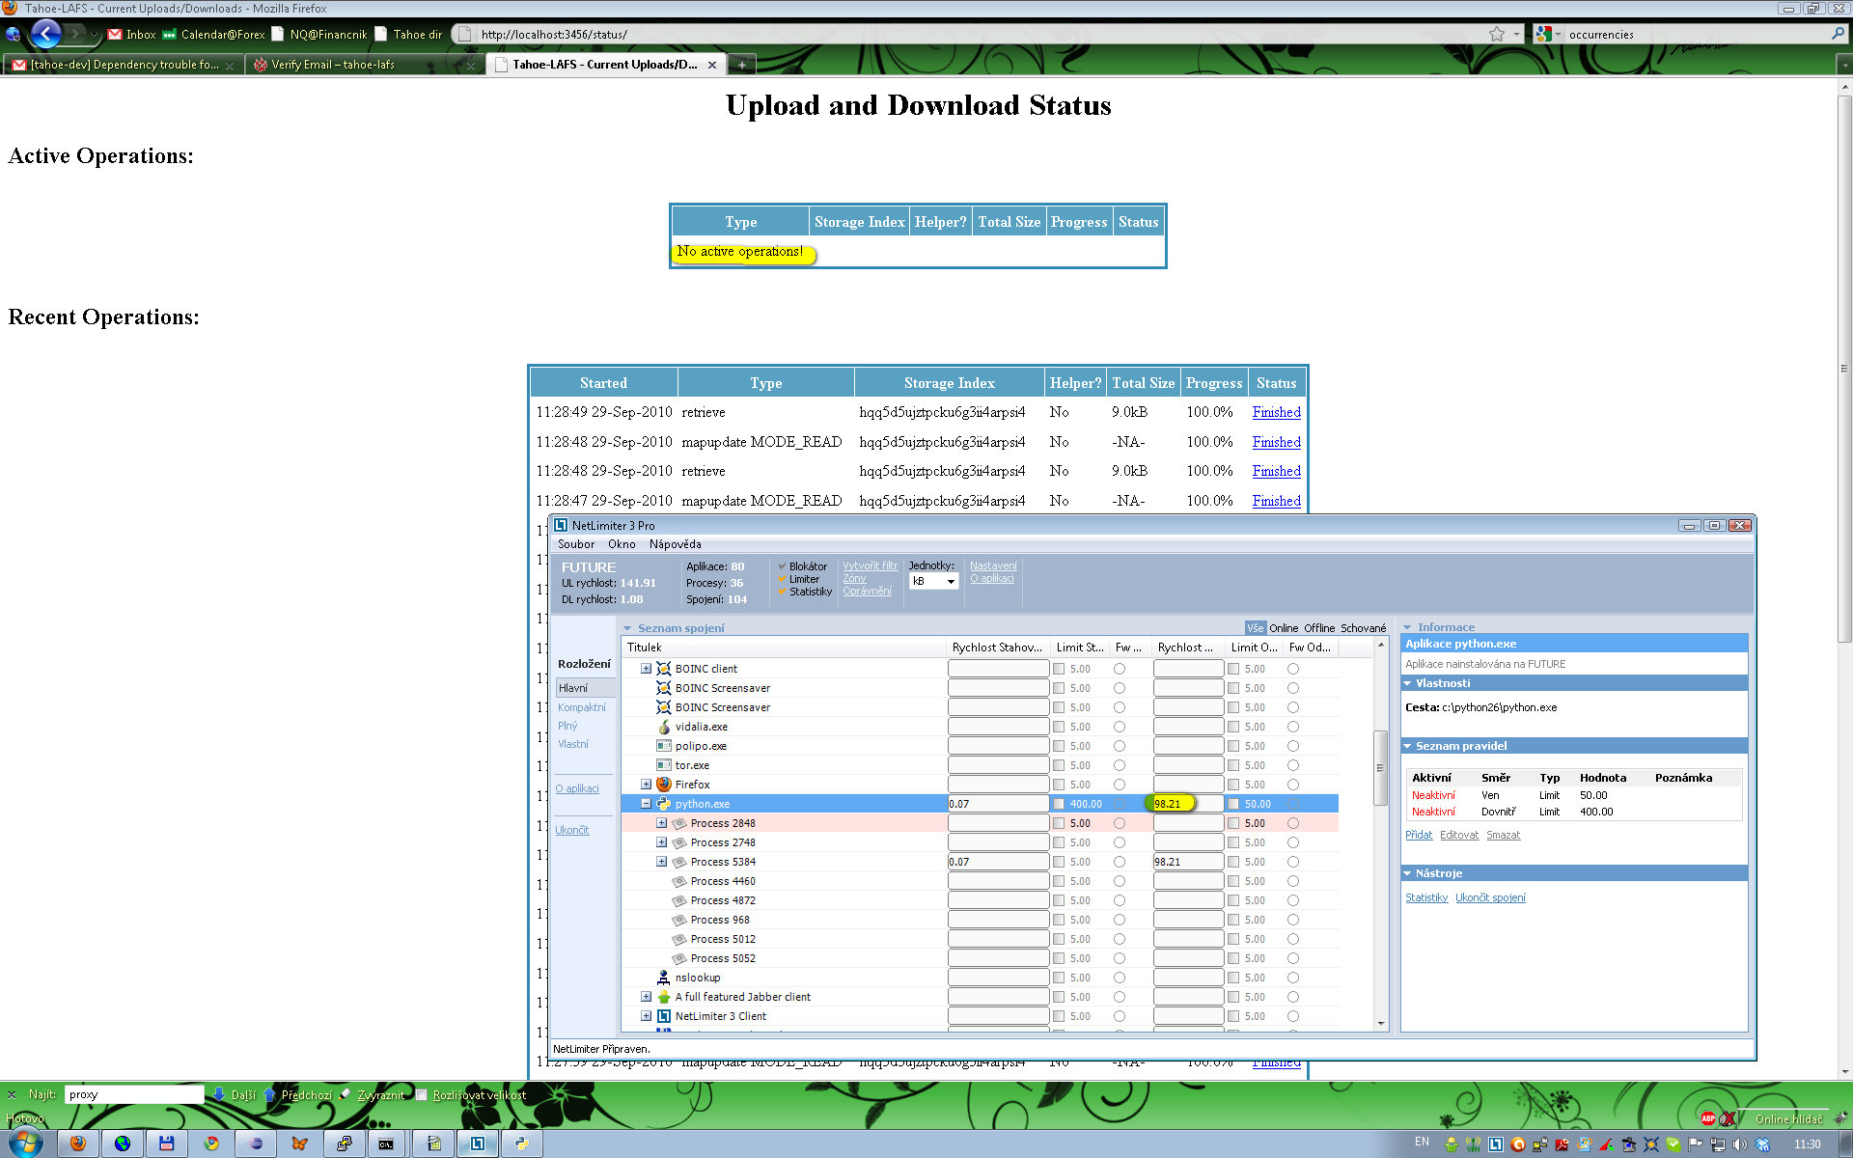Open Windows Start menu orb
Viewport: 1853px width, 1158px height.
coord(25,1144)
